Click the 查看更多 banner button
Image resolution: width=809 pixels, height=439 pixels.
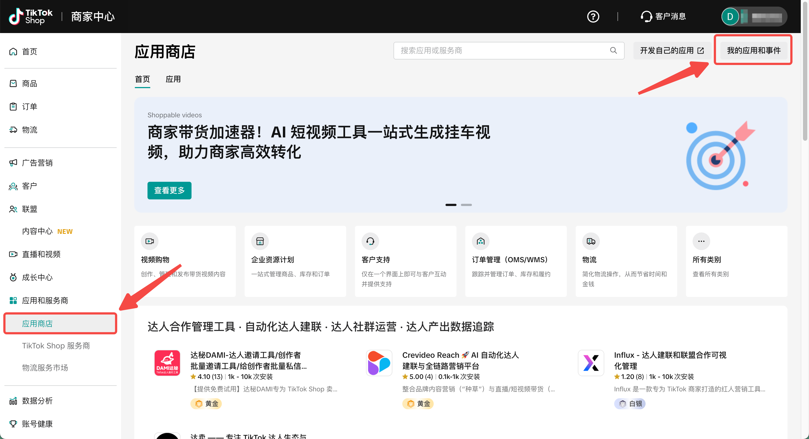(x=169, y=190)
